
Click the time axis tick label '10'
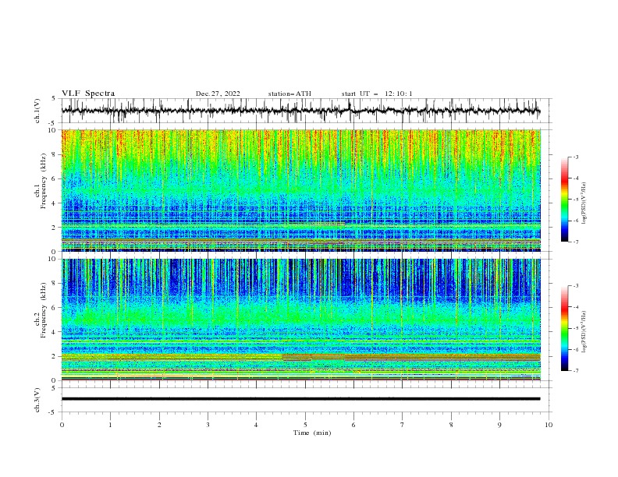[549, 425]
